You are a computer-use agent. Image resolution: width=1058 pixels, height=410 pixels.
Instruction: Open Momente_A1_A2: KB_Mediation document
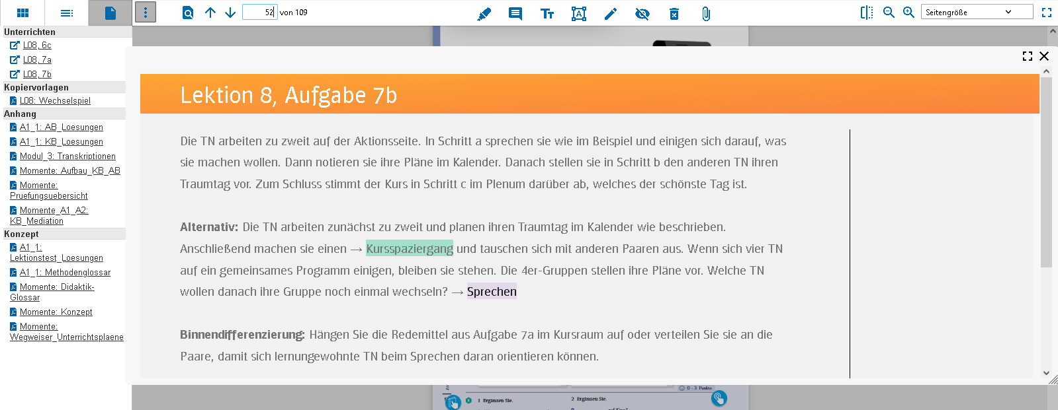coord(49,215)
